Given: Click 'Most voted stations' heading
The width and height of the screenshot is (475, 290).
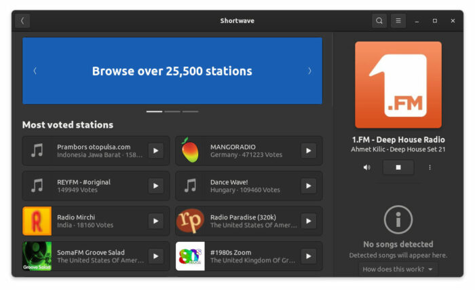Looking at the screenshot, I should 68,125.
